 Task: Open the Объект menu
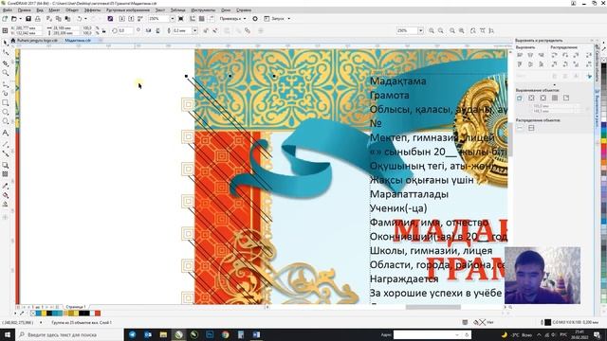point(72,10)
